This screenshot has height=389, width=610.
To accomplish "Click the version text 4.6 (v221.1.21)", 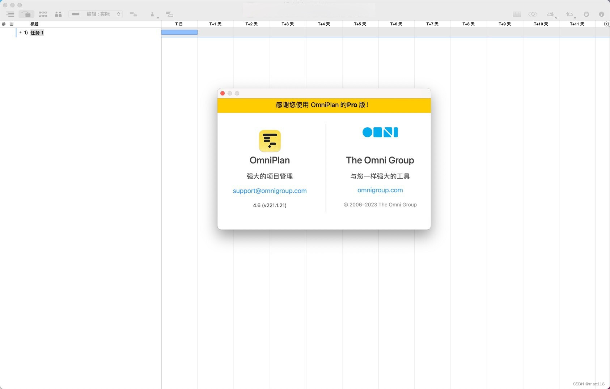I will click(x=270, y=205).
